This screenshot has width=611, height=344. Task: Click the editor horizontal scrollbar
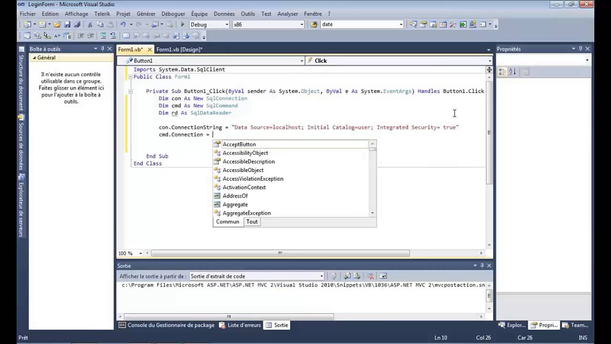click(280, 253)
